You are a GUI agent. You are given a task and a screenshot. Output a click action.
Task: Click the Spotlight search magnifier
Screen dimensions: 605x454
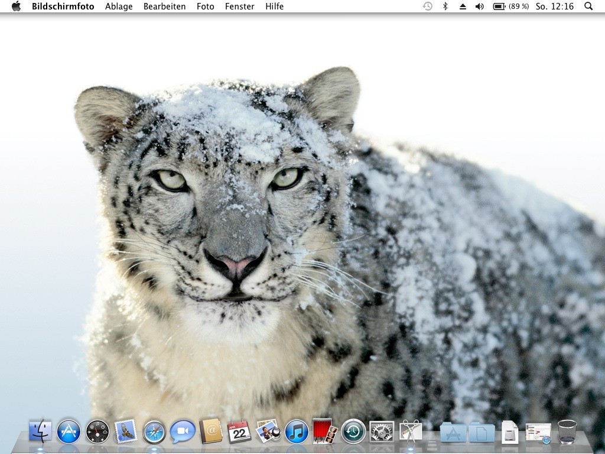[x=588, y=7]
